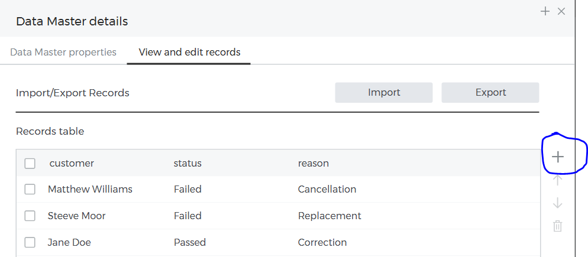
Task: Delete selected record trash icon
Action: point(557,226)
